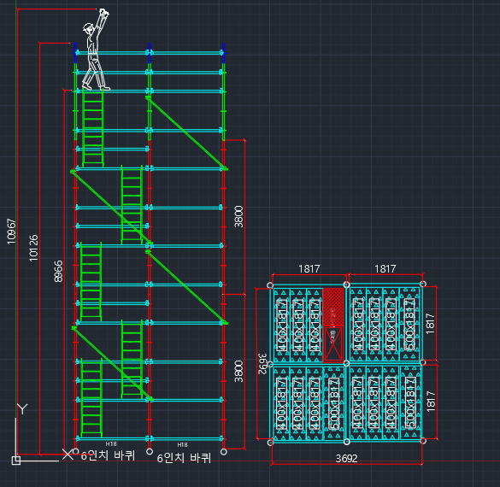
Task: Select the 10126 height dimension text
Action: [x=33, y=248]
